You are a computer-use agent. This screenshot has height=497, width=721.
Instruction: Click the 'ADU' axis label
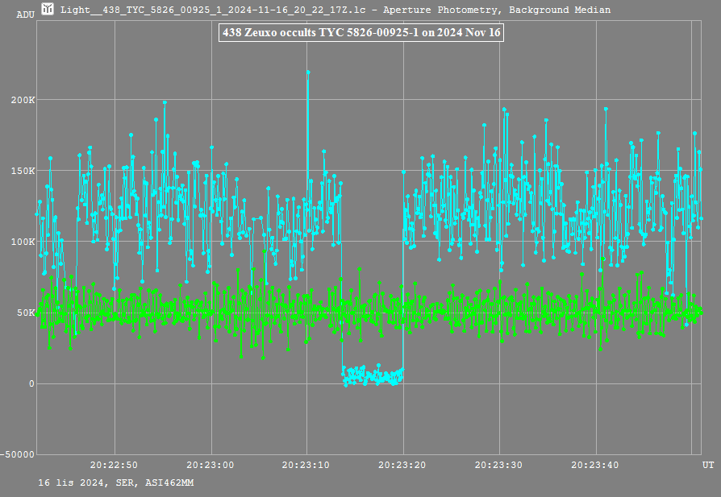click(x=26, y=14)
